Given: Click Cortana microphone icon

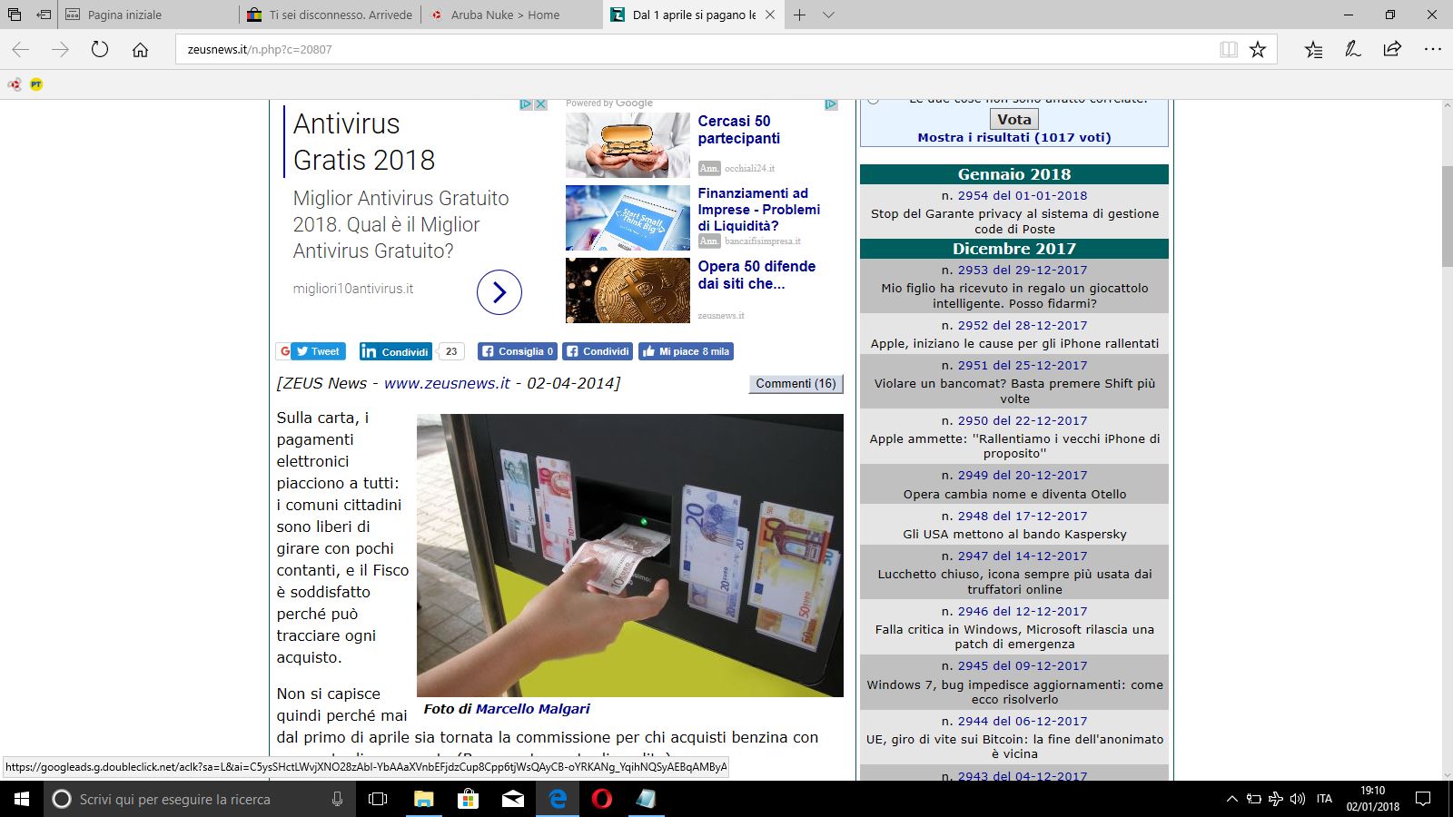Looking at the screenshot, I should (x=337, y=799).
